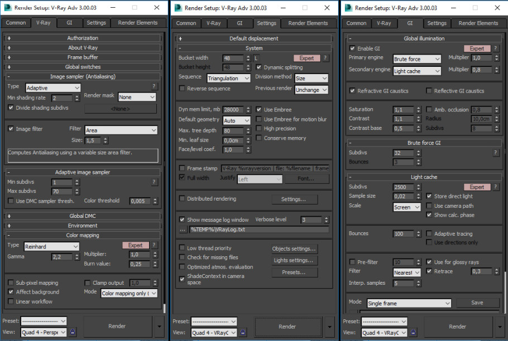Click the help question mark in the Light cache rollout

click(495, 187)
